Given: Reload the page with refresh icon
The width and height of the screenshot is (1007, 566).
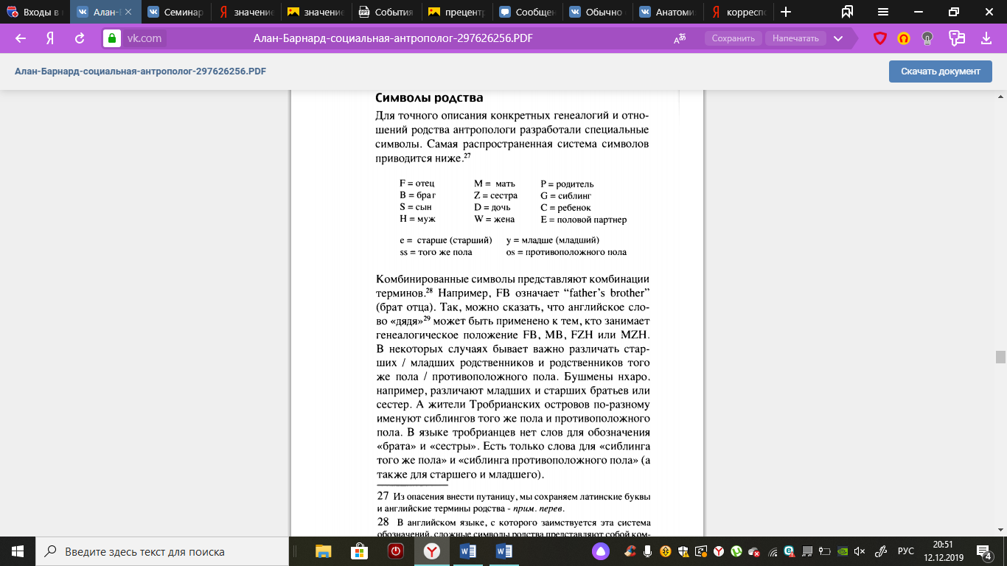Looking at the screenshot, I should 80,38.
